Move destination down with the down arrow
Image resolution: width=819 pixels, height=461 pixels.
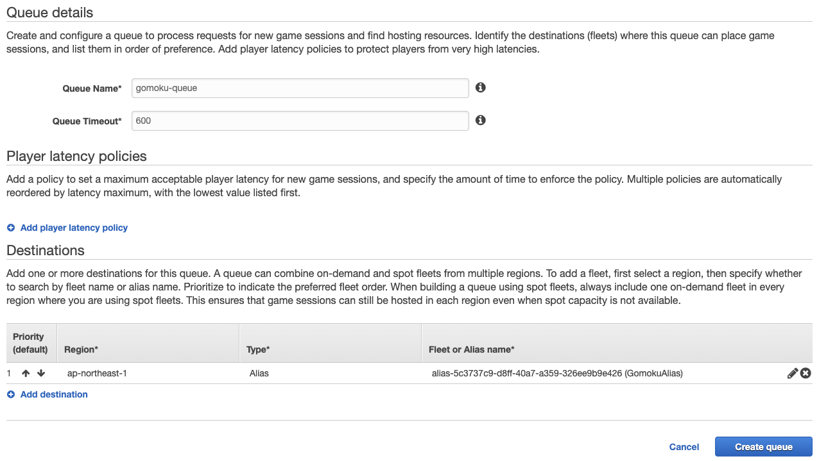pyautogui.click(x=41, y=373)
